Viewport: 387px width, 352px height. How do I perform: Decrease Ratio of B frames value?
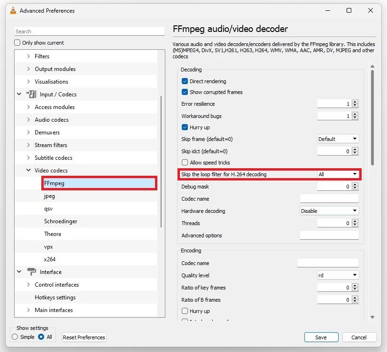[x=355, y=301]
